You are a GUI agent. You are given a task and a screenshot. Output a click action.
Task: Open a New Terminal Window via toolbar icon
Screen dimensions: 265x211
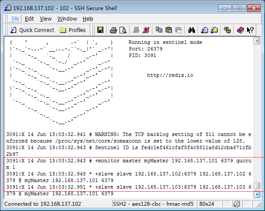pos(205,30)
